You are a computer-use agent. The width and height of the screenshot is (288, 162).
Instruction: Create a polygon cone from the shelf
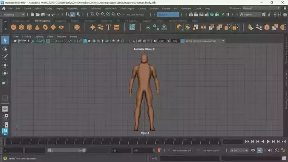point(37,27)
